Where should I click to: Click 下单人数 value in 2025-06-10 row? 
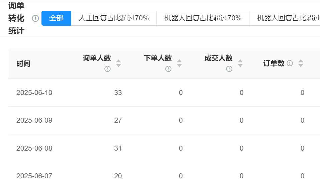click(x=181, y=93)
